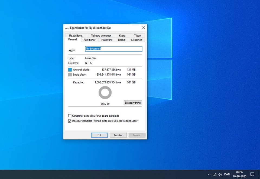Screen dimensions: 260x179
Task: Open the Sikkerhed tab
Action: pos(136,40)
